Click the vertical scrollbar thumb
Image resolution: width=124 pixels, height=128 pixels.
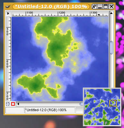coord(111,48)
